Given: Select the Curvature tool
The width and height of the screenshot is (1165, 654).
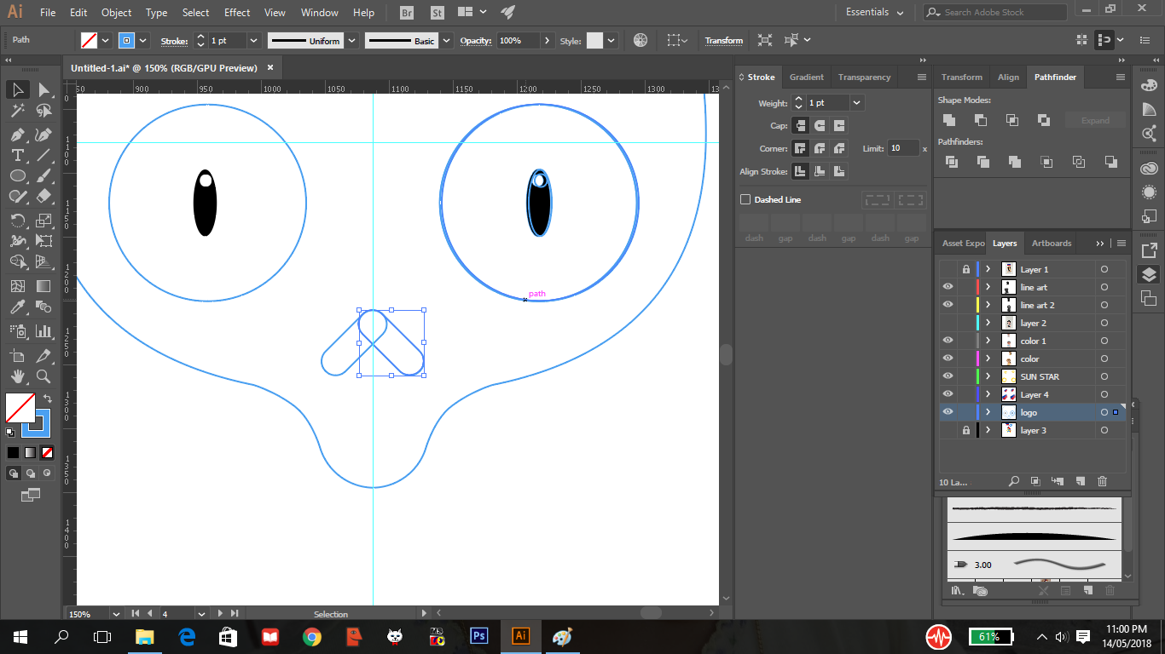Looking at the screenshot, I should coord(43,135).
